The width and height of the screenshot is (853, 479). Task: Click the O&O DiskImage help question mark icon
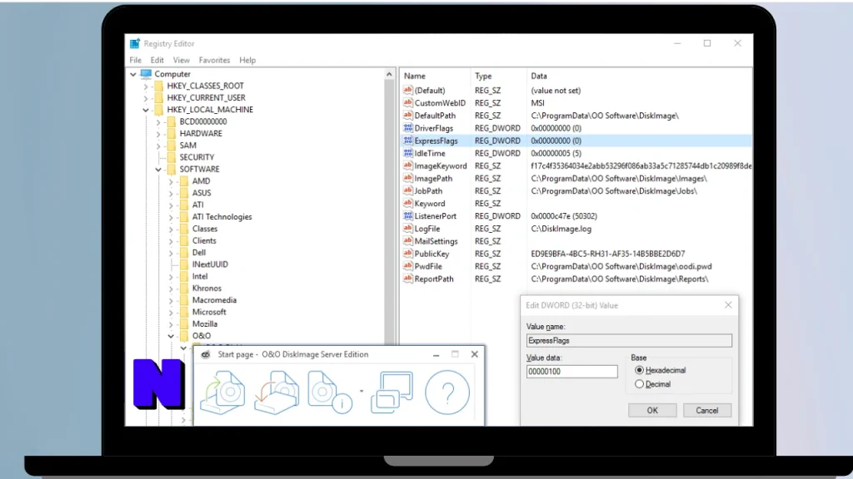[x=447, y=393]
